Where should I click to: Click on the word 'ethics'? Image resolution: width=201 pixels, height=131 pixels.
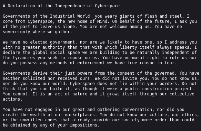click(189, 115)
